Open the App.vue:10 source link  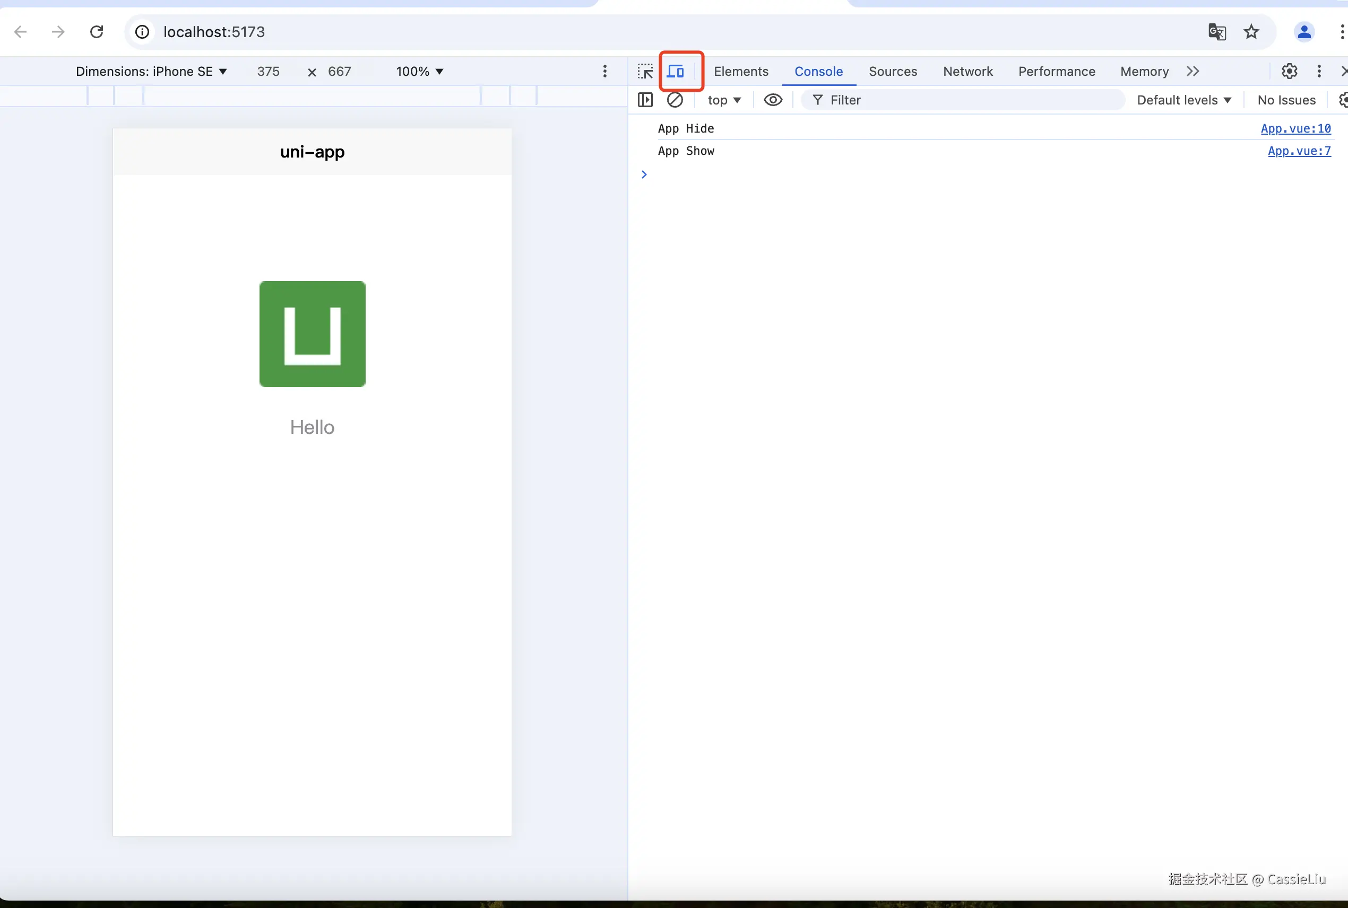tap(1295, 128)
